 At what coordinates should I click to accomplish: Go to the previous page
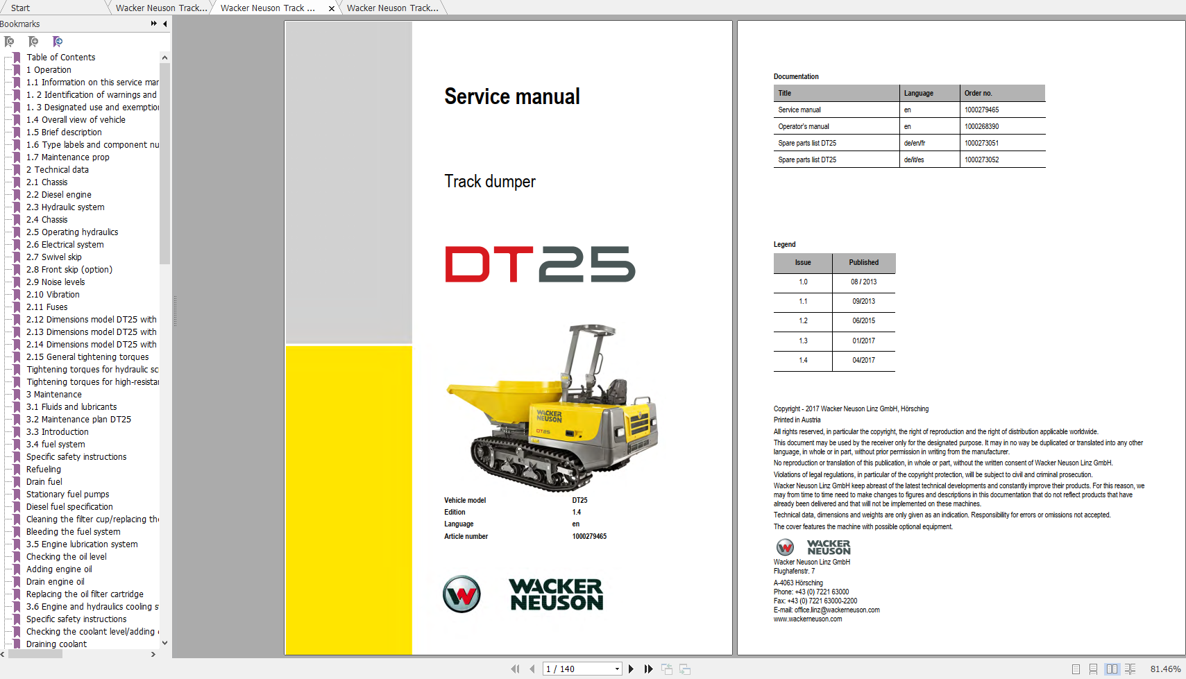tap(532, 669)
